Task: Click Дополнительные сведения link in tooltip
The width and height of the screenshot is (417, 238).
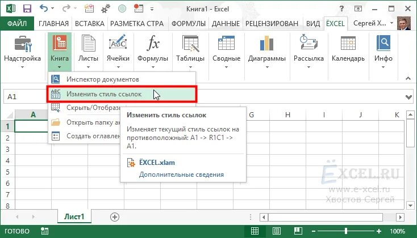Action: 181,175
